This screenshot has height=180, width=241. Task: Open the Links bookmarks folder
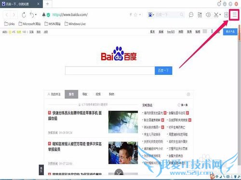pos(9,24)
